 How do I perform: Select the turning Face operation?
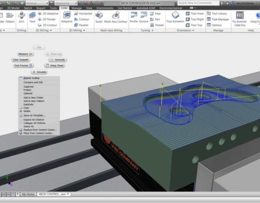(x=155, y=13)
